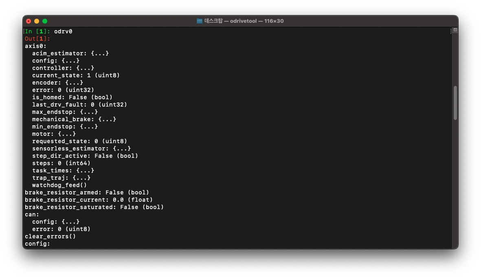Click the 'axis0:' heading line
The width and height of the screenshot is (481, 279).
35,46
